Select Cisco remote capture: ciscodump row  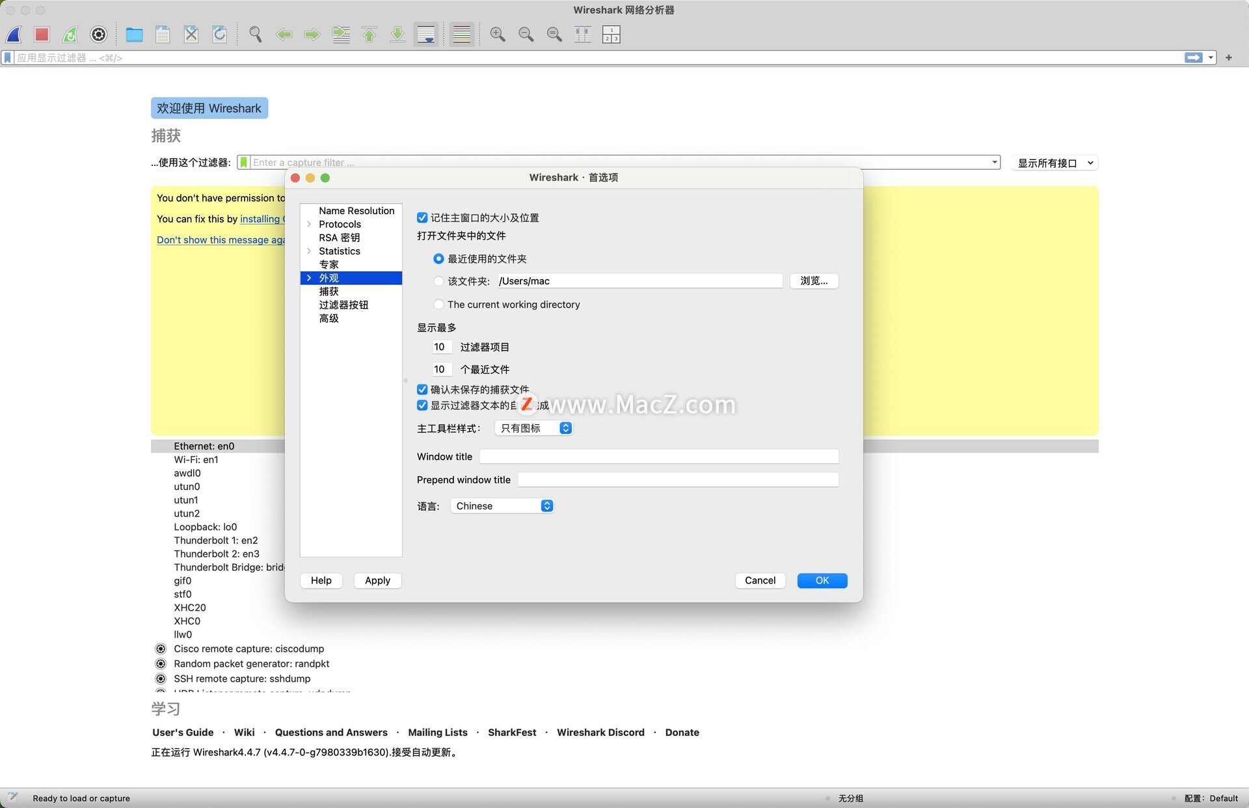pos(248,649)
